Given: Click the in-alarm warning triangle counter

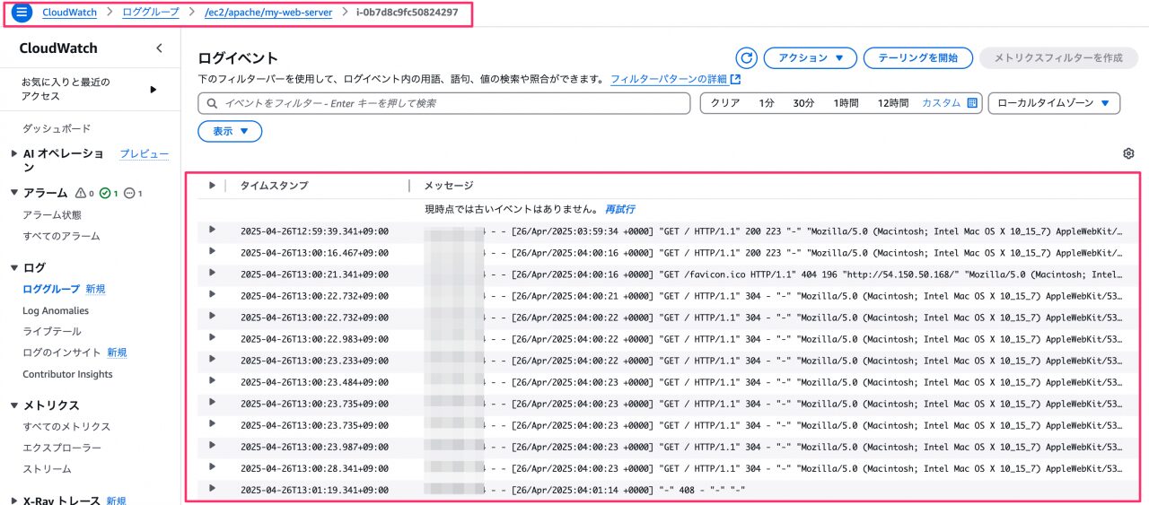Looking at the screenshot, I should coord(85,193).
